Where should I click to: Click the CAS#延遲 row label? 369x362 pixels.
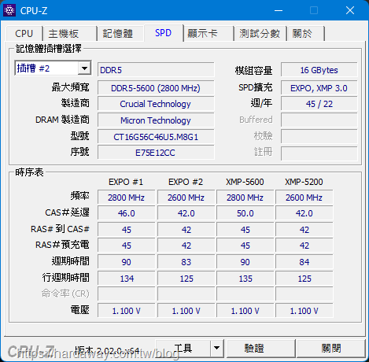67,212
